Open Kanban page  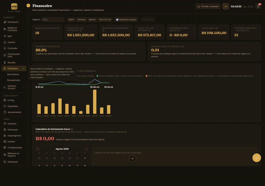14,142
